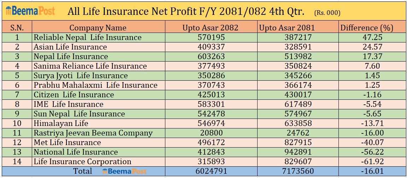The image size is (407, 178).
Task: Click the S.N. header cell
Action: 17,28
